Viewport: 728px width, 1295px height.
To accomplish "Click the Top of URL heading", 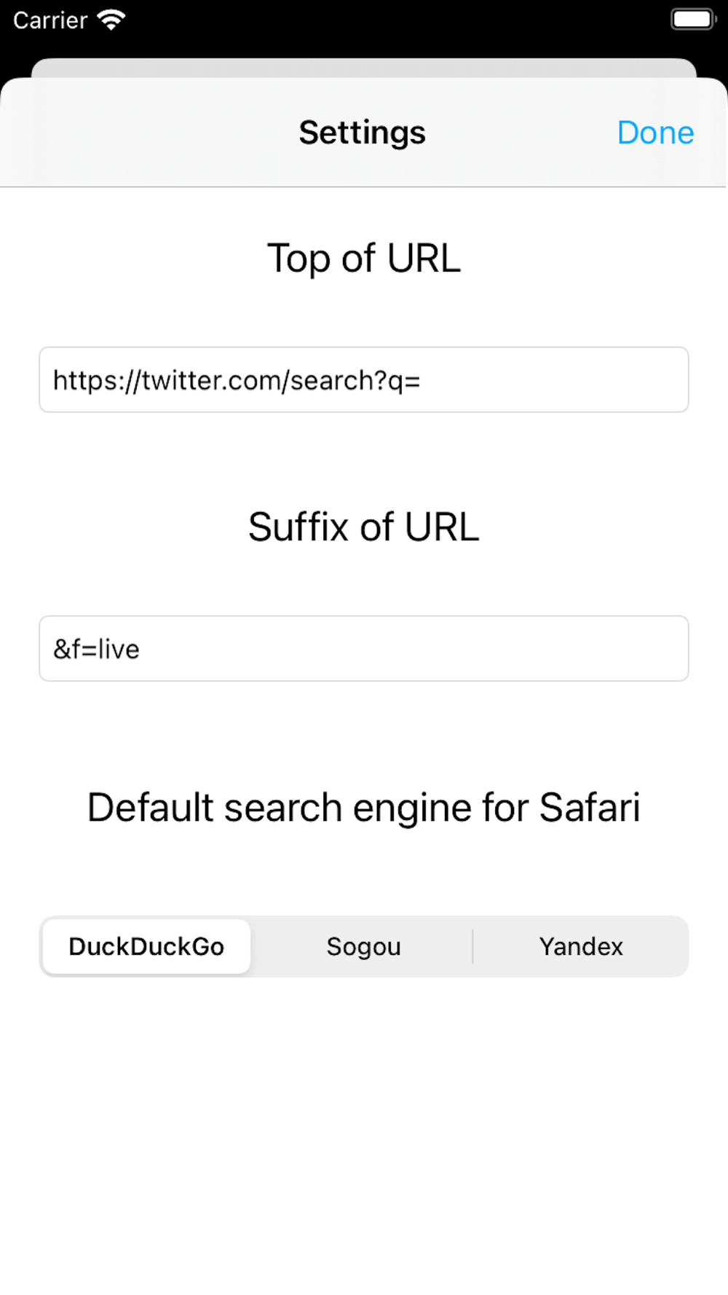I will 363,258.
